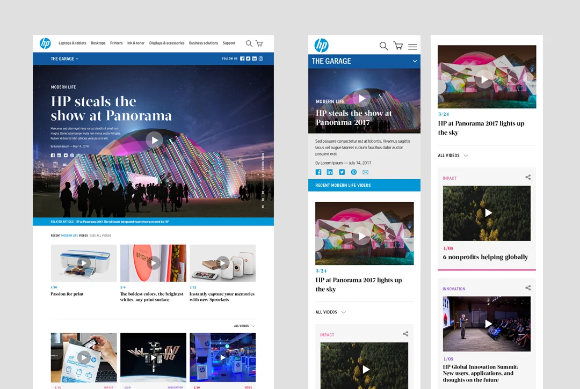Click share icon on Impact card under mobile header

(x=405, y=334)
